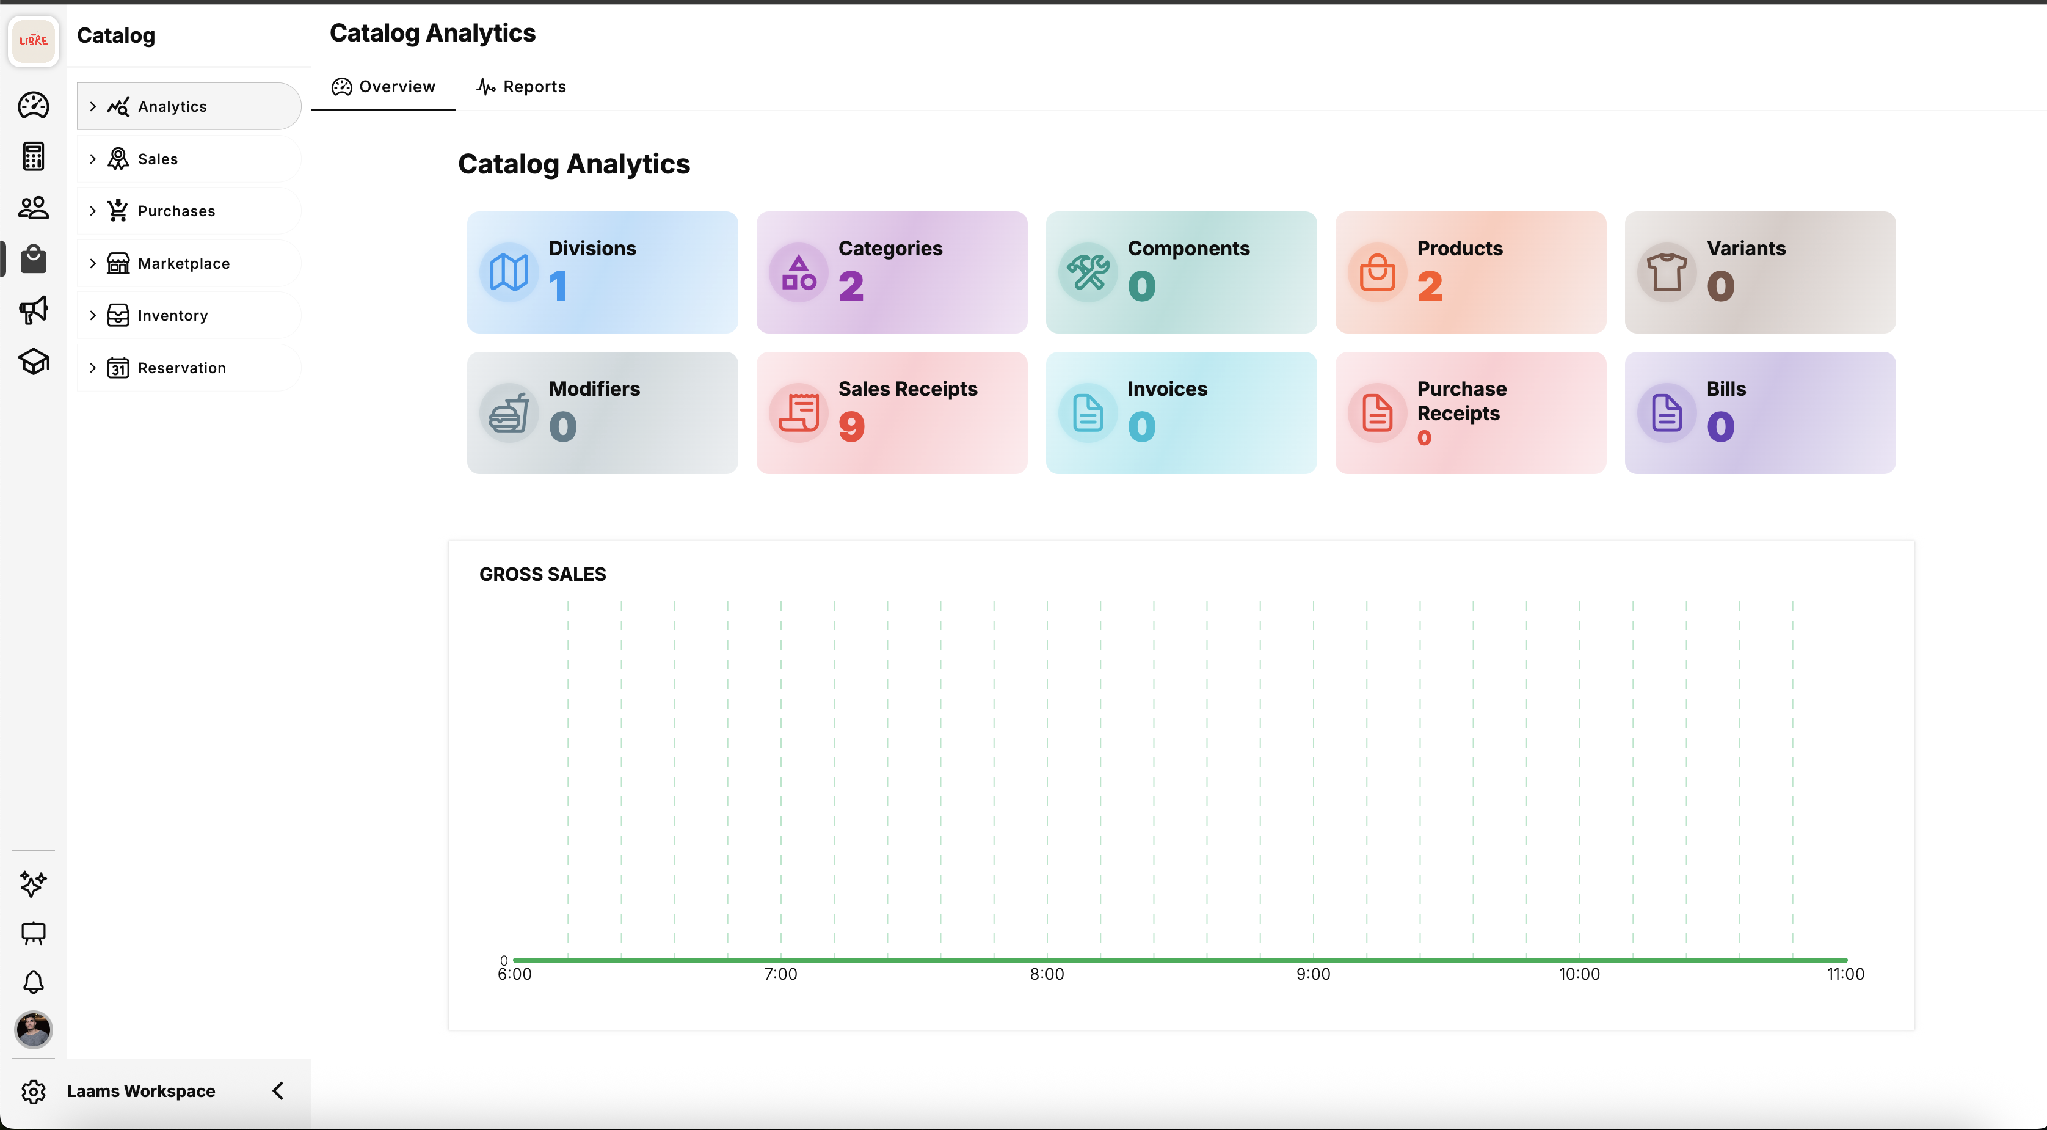The height and width of the screenshot is (1130, 2047).
Task: Open the presentation board icon
Action: tap(34, 933)
